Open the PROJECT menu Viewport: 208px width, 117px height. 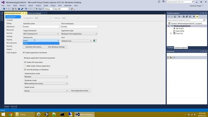pos(23,6)
